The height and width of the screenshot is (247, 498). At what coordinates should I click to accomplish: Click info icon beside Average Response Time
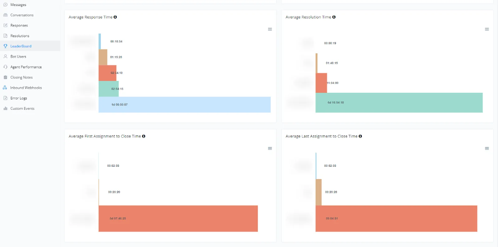115,17
